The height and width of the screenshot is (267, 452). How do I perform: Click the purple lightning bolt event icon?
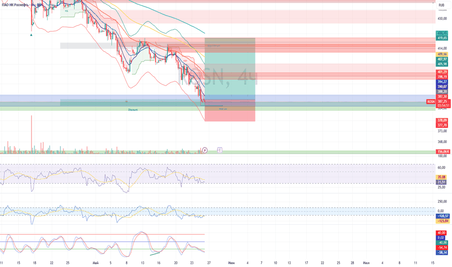205,150
